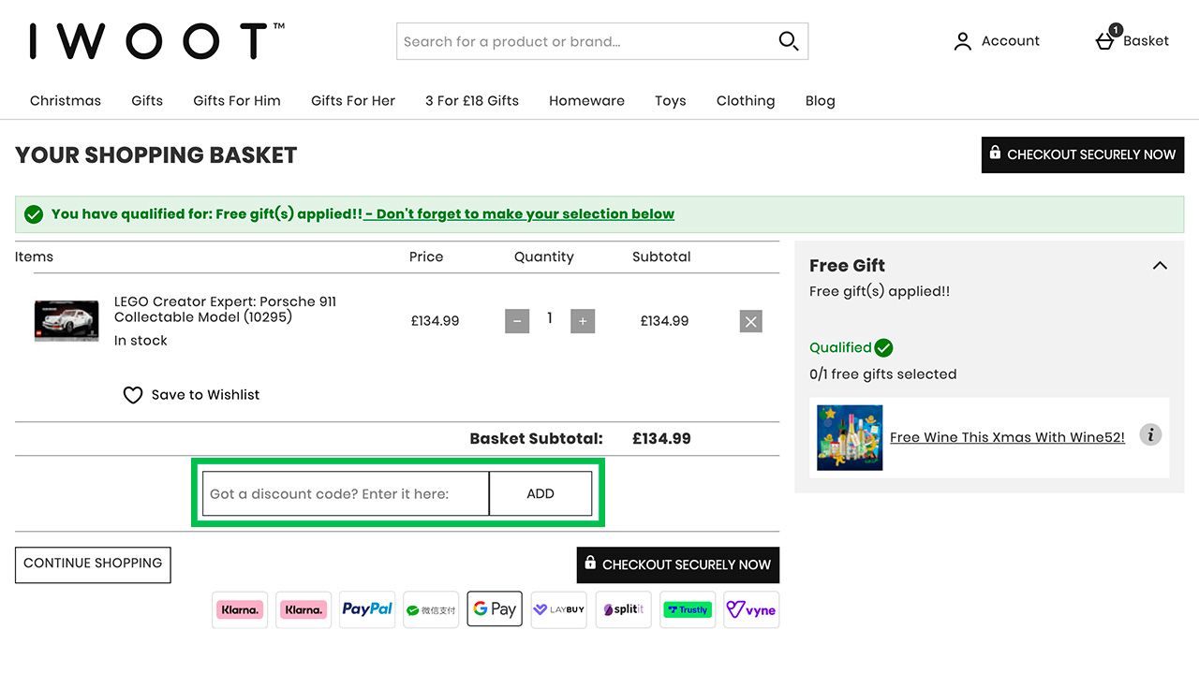
Task: Select the Laybuy payment icon
Action: [x=558, y=609]
